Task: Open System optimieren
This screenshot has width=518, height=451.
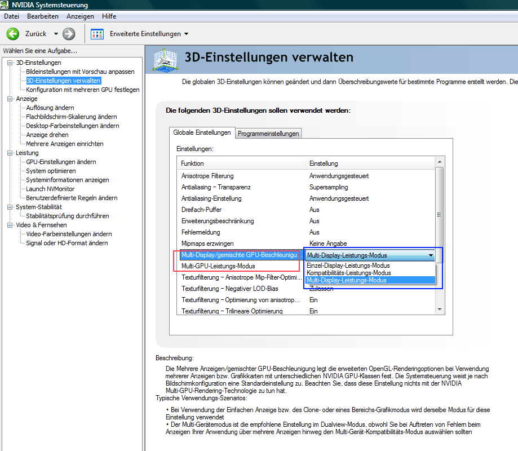Action: [x=51, y=171]
